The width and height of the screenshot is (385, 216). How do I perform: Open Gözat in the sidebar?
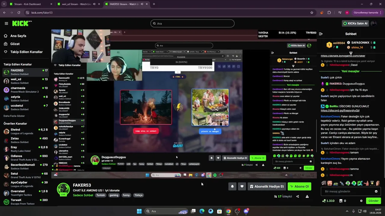coord(15,44)
